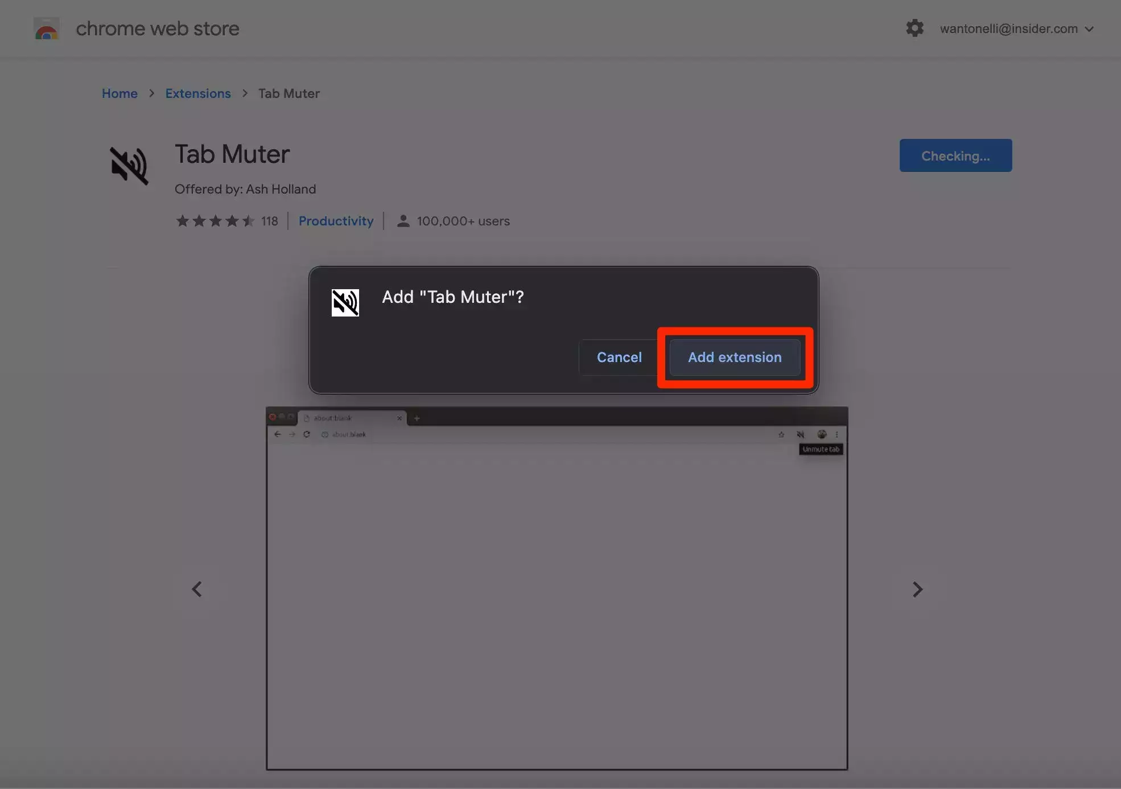Click the 118 ratings count
Image resolution: width=1121 pixels, height=789 pixels.
pos(270,221)
